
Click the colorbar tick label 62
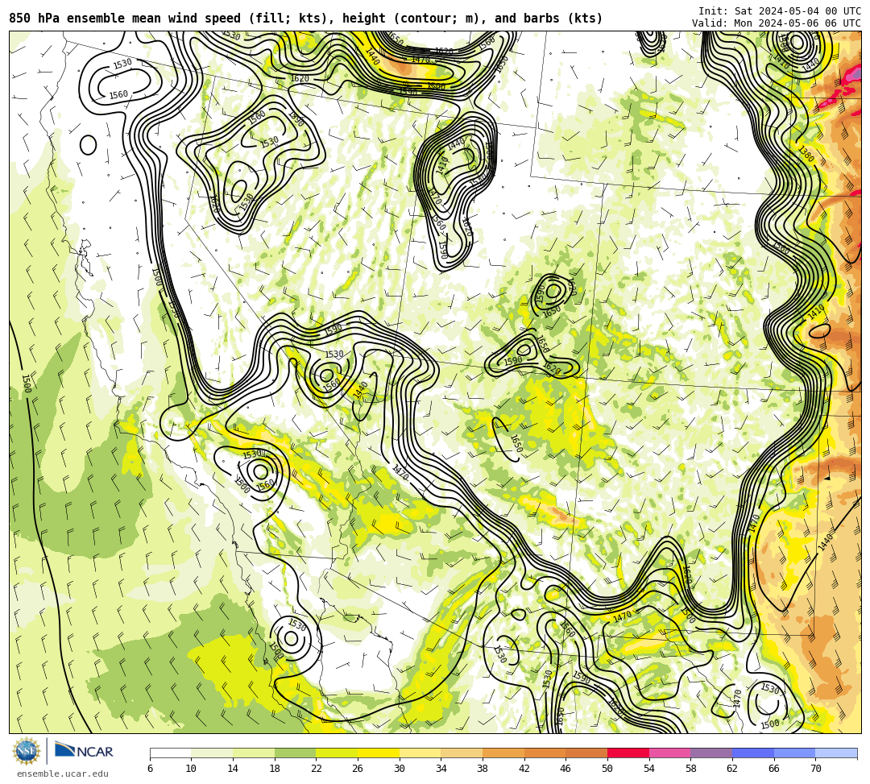point(732,769)
